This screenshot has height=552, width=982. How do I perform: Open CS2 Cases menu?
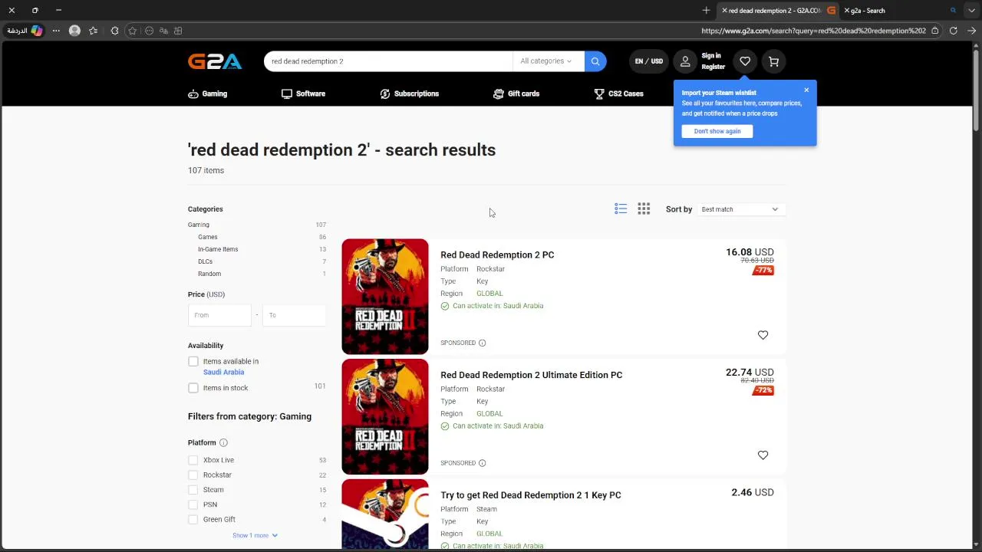pos(618,94)
